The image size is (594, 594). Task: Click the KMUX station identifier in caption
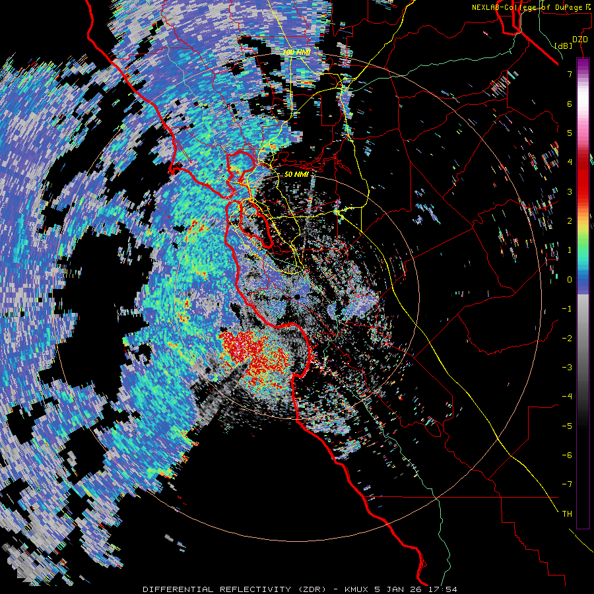click(357, 589)
